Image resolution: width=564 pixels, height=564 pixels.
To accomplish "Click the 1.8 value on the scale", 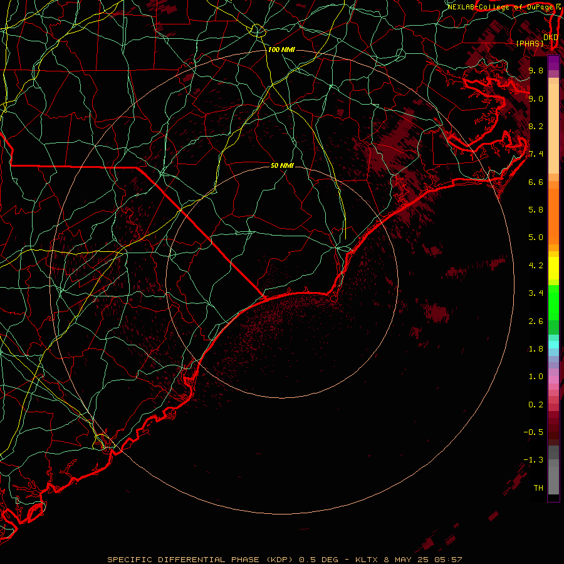I will pos(536,348).
